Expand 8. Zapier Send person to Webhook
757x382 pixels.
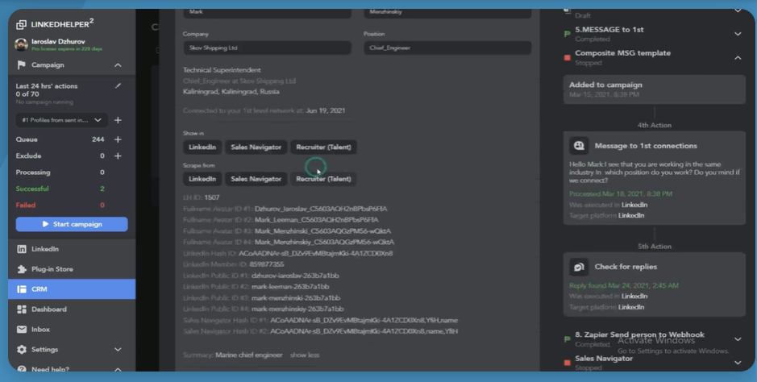738,339
